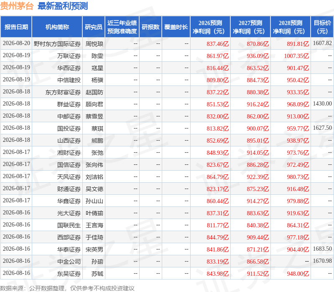Screen dimensions: 334x292
Task: Select 2027预测净利润 column header
Action: click(250, 27)
